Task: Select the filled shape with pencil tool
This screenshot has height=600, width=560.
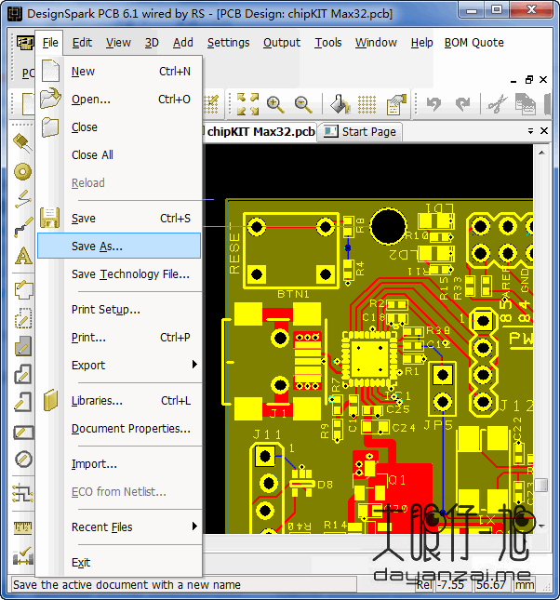Action: [23, 346]
